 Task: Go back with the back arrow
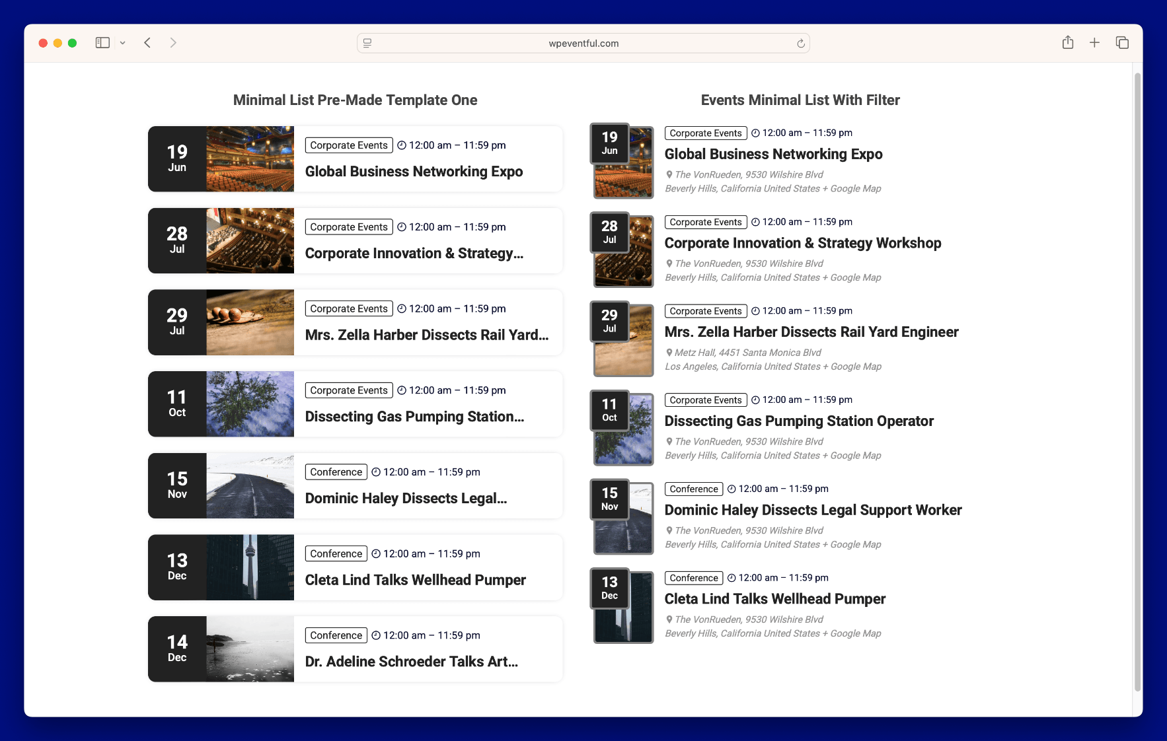pos(147,43)
